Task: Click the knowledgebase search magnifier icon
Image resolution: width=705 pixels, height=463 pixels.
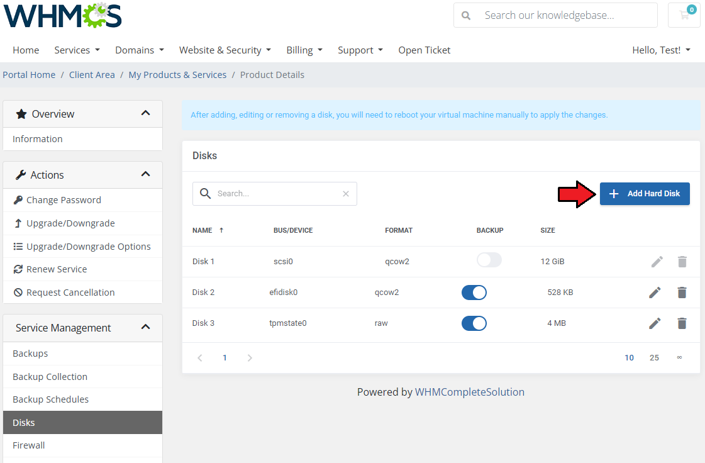Action: (466, 16)
